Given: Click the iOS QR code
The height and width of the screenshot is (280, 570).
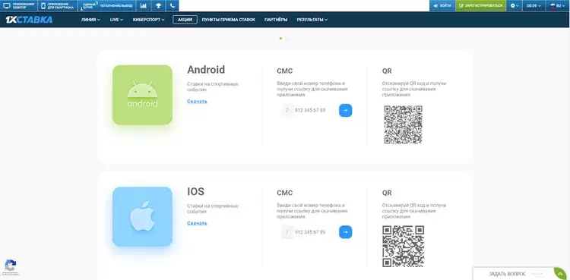Looking at the screenshot, I should [403, 246].
